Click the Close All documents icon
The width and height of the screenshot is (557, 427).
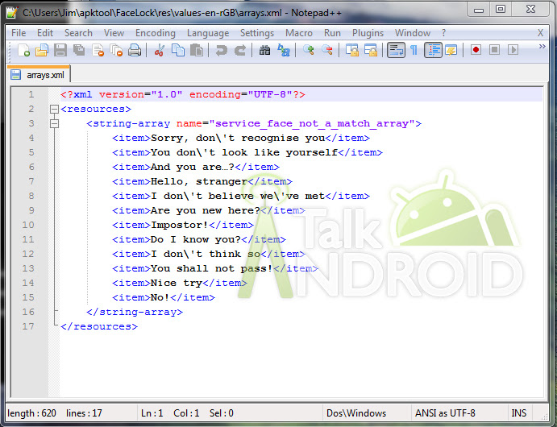[x=116, y=50]
